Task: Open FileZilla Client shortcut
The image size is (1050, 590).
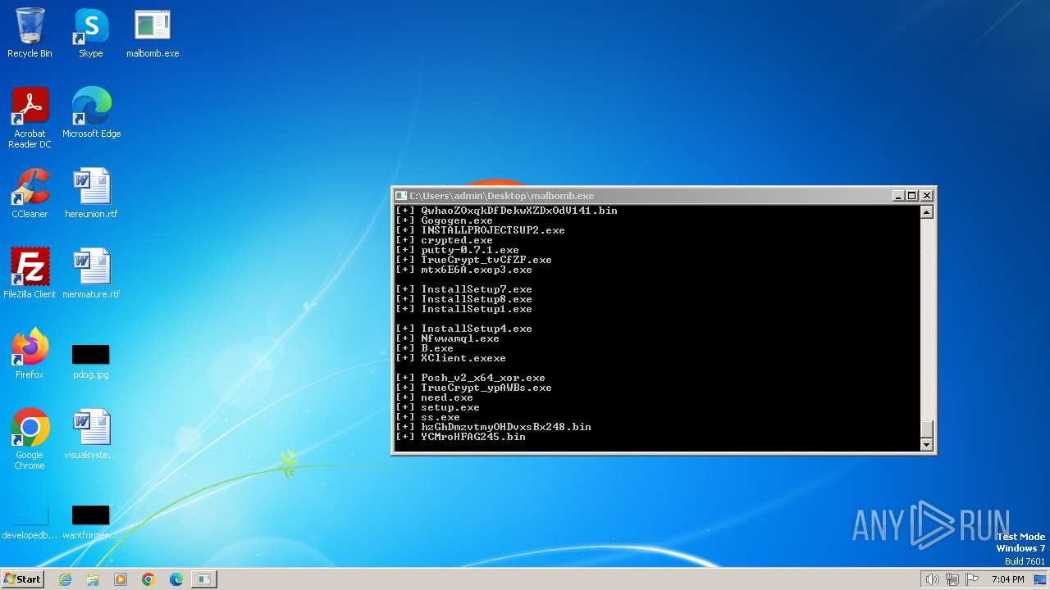Action: 30,274
